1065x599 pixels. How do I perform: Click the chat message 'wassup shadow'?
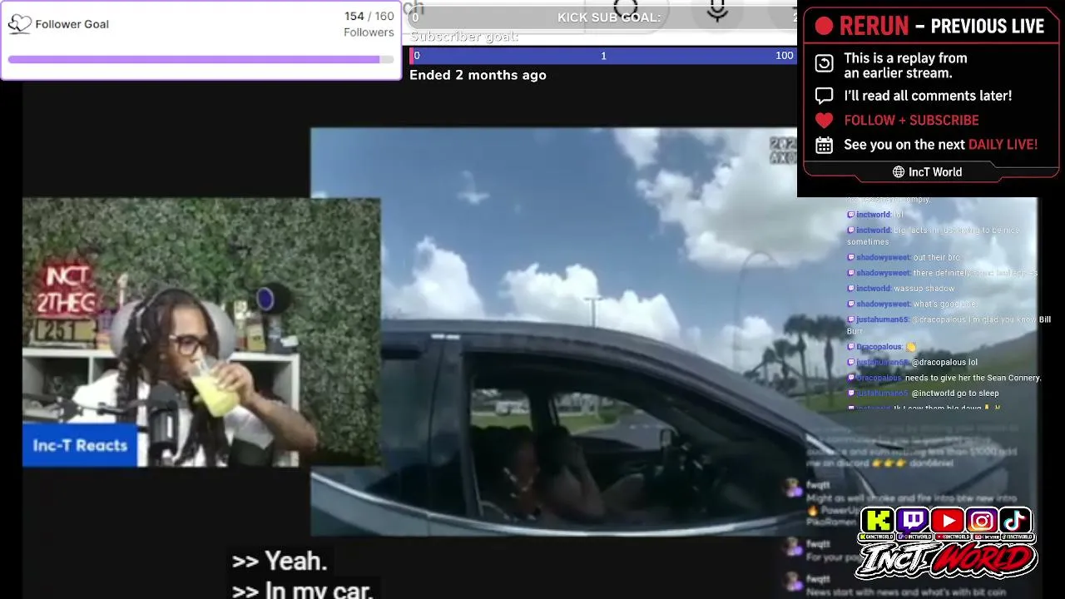[924, 289]
